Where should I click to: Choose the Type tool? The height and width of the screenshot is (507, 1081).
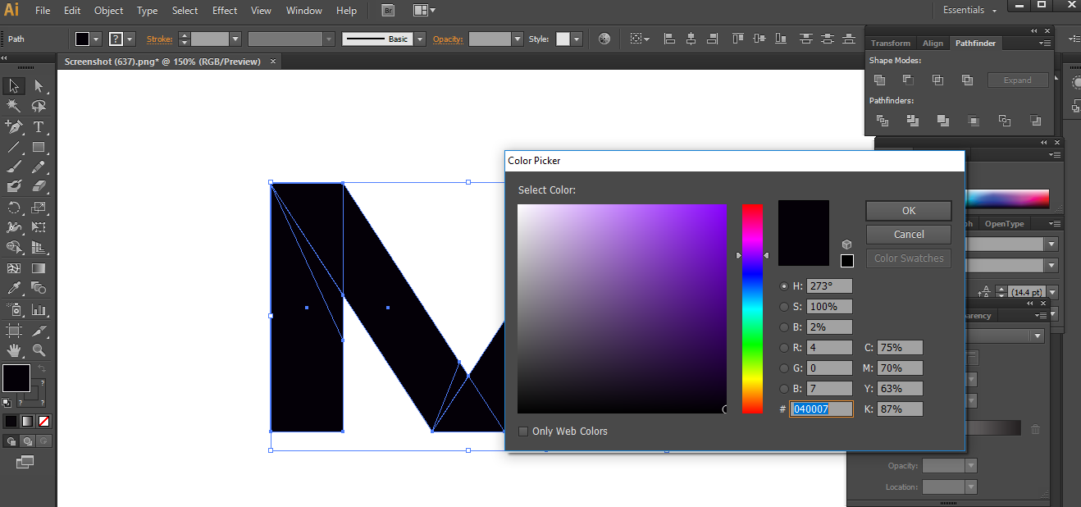point(39,126)
